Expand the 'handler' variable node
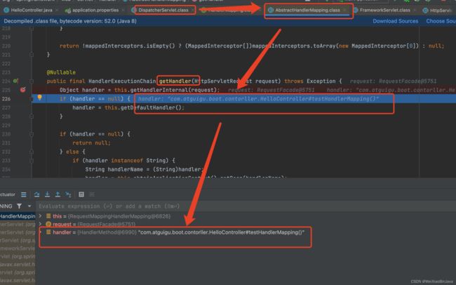Image resolution: width=456 pixels, height=285 pixels. (41, 232)
